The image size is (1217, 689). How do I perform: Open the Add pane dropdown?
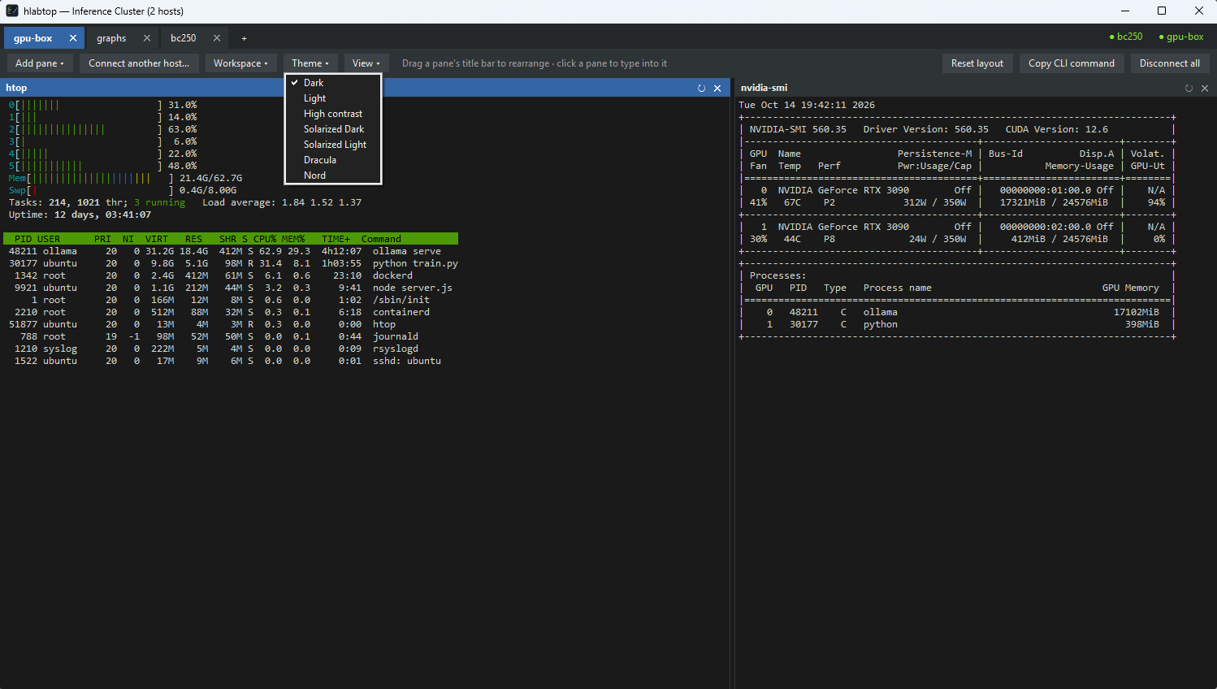pyautogui.click(x=40, y=63)
